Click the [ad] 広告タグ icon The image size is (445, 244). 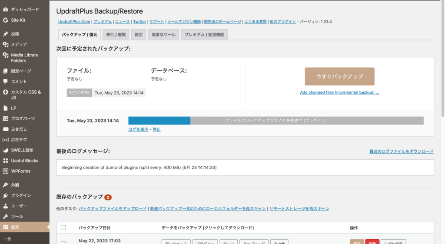click(5, 139)
